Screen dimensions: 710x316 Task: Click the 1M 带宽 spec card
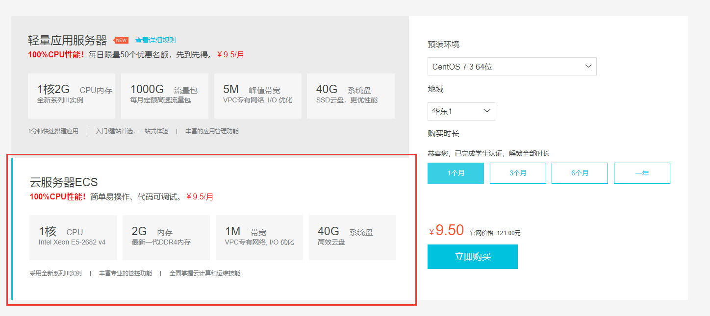tap(259, 238)
